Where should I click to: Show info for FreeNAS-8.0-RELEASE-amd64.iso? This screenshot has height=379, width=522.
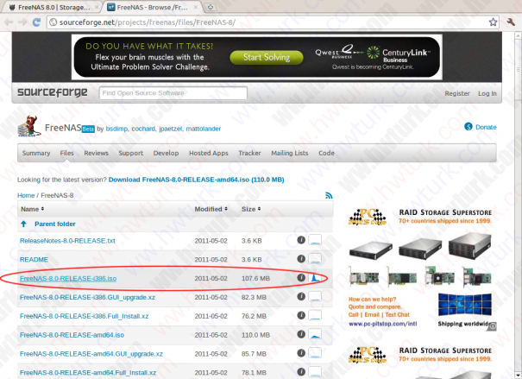point(301,334)
